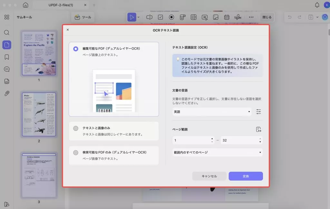Image resolution: width=330 pixels, height=209 pixels.
Task: Open the comments panel icon in sidebar
Action: tap(7, 69)
